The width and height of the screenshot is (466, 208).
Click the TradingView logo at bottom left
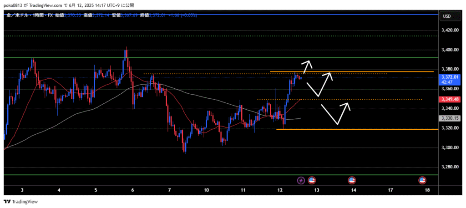point(21,202)
